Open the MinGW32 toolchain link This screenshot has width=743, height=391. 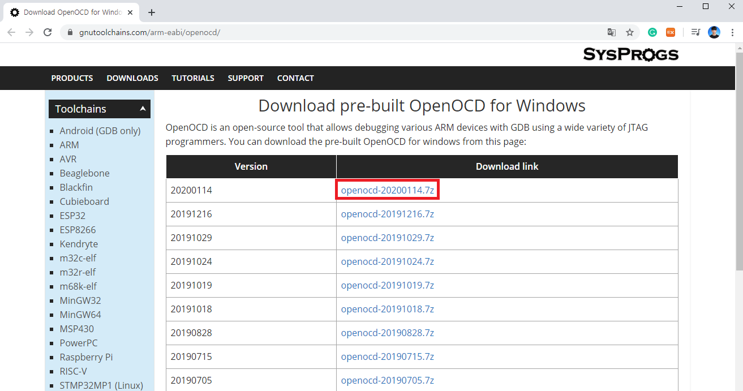click(x=80, y=300)
